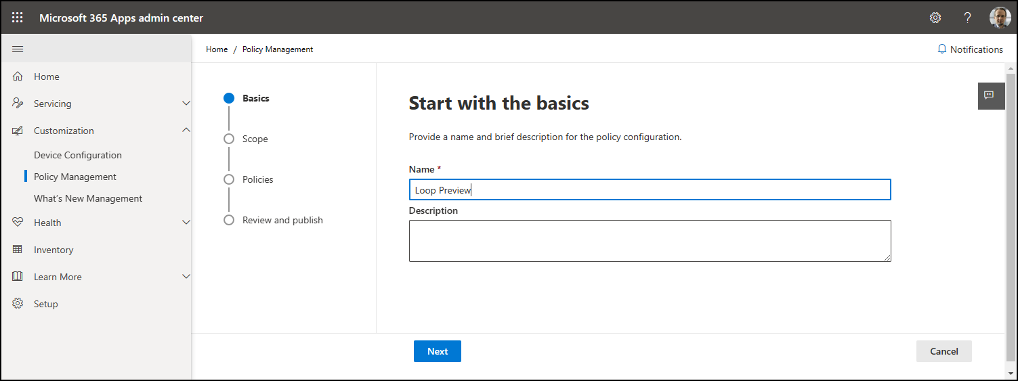Click the page vertical scrollbar
The width and height of the screenshot is (1018, 381).
tap(1011, 217)
